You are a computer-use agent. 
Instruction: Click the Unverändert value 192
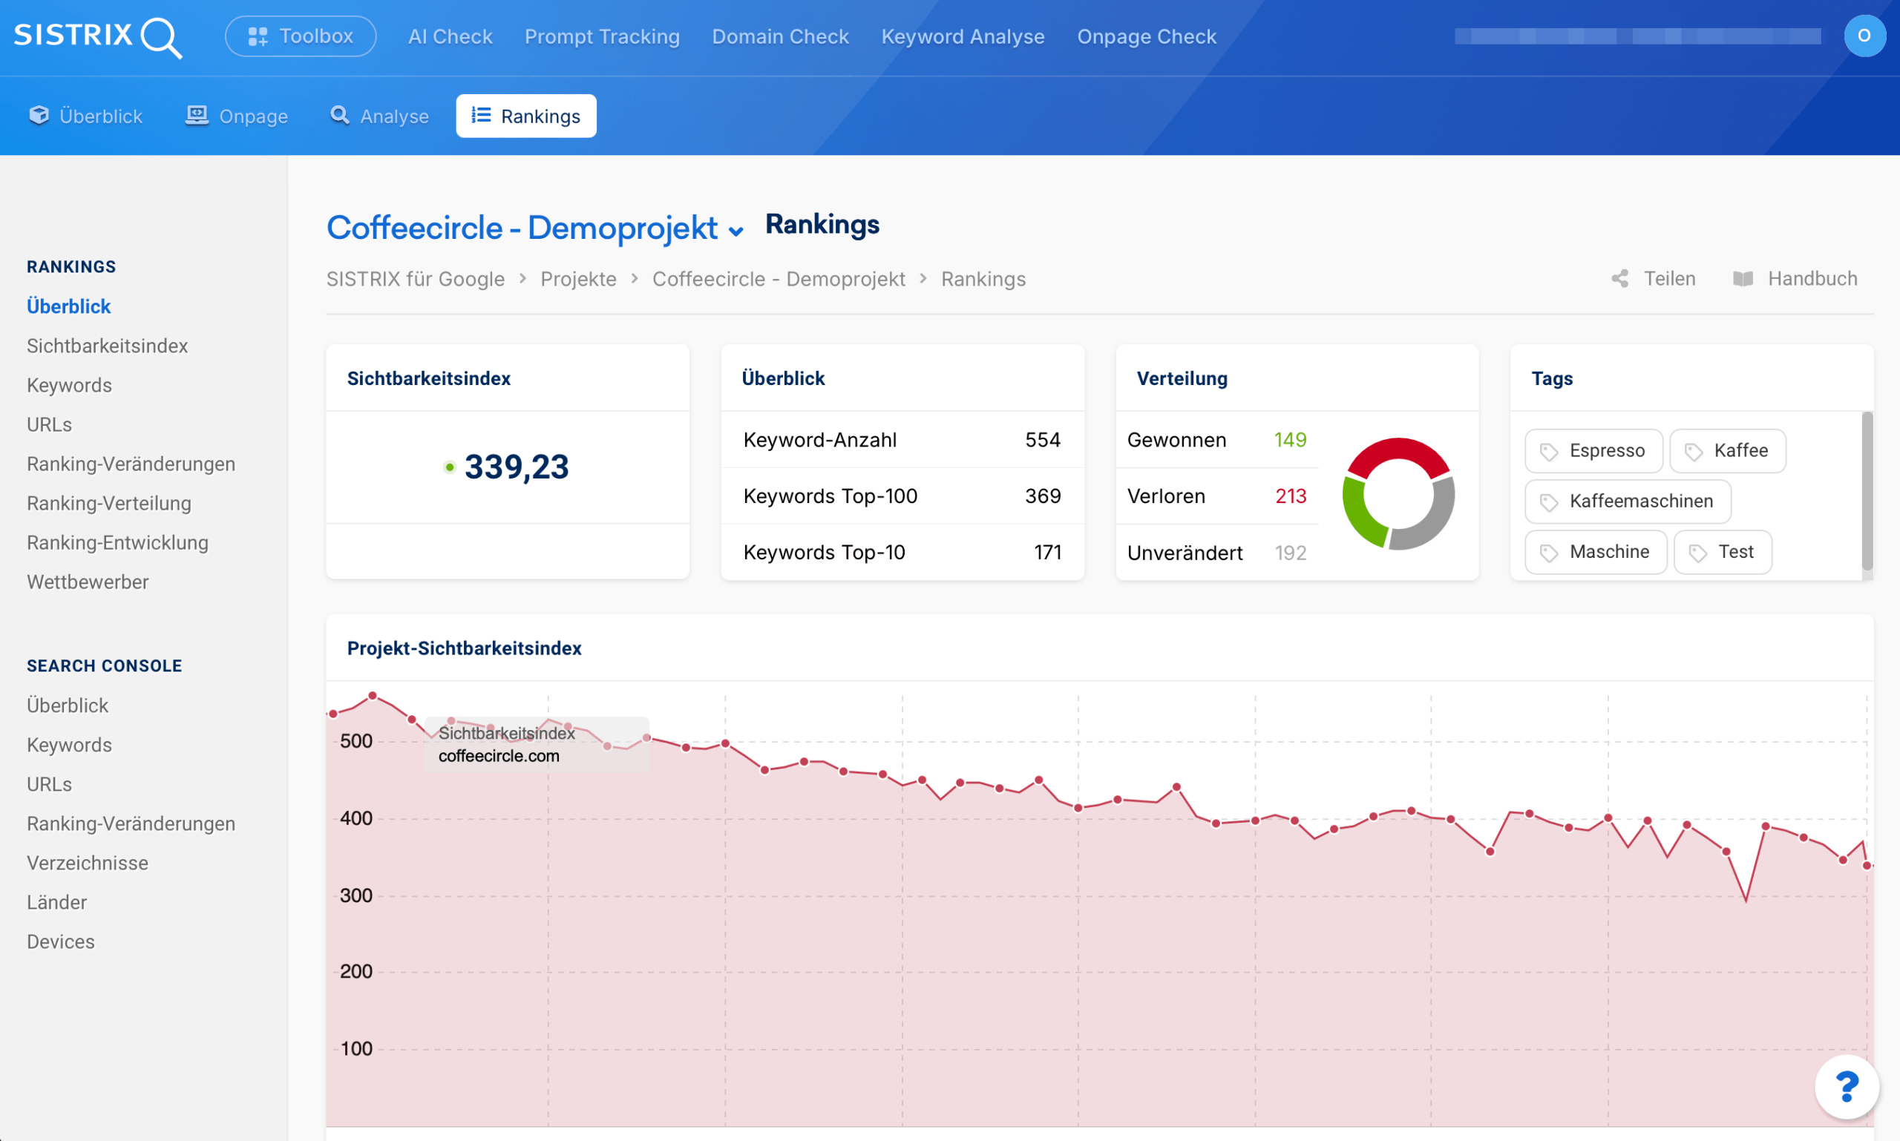pyautogui.click(x=1291, y=553)
